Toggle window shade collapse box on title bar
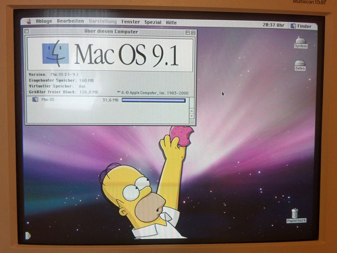The width and height of the screenshot is (337, 253). click(193, 32)
